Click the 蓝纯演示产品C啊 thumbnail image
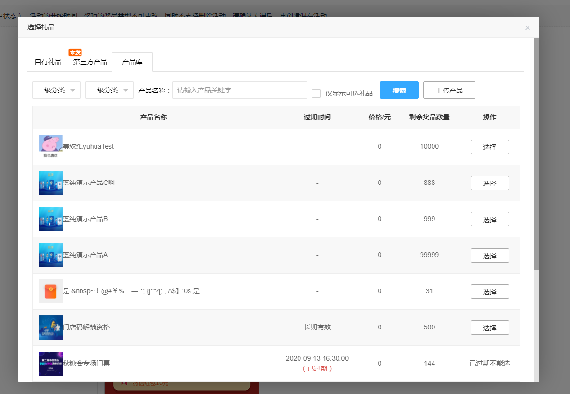This screenshot has width=570, height=394. click(x=51, y=183)
